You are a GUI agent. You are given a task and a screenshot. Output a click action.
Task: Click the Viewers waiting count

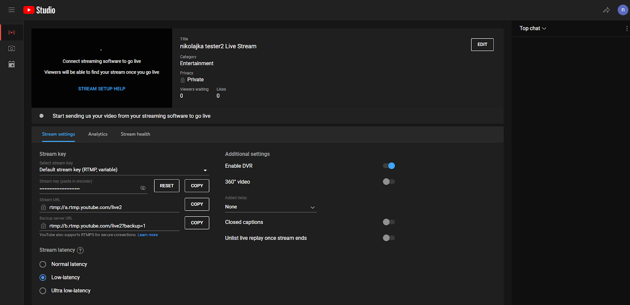tap(182, 96)
